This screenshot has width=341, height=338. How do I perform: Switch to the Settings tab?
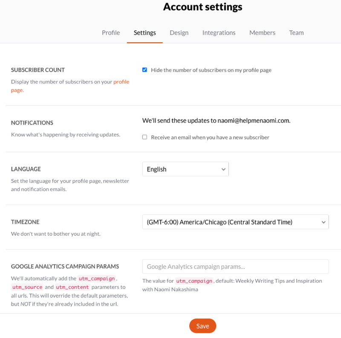coord(144,33)
